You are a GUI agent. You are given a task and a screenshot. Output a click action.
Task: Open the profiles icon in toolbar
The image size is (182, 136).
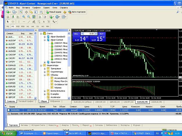click(x=14, y=12)
